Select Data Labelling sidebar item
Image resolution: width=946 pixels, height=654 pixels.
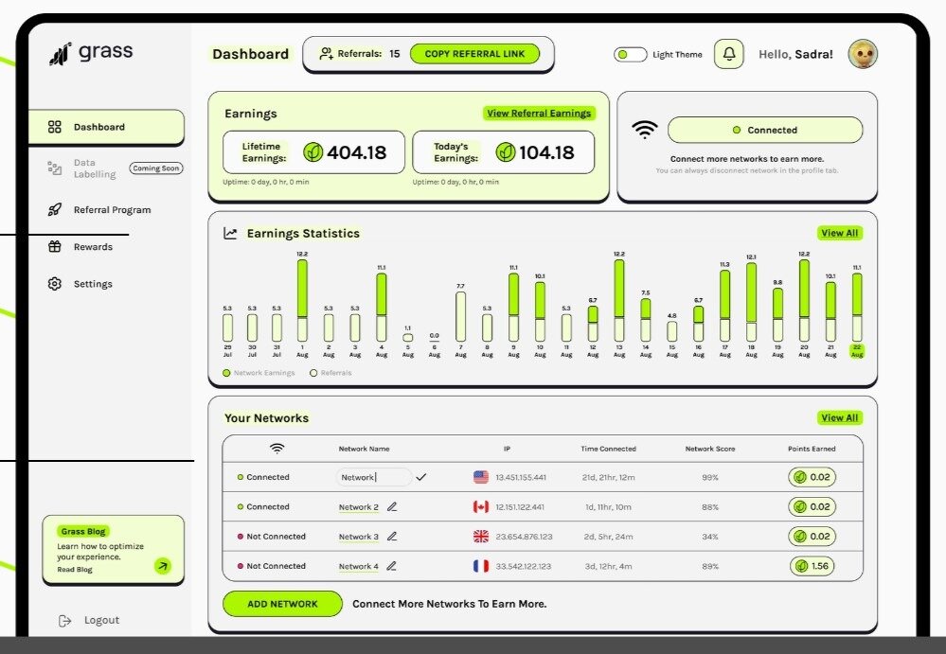94,168
